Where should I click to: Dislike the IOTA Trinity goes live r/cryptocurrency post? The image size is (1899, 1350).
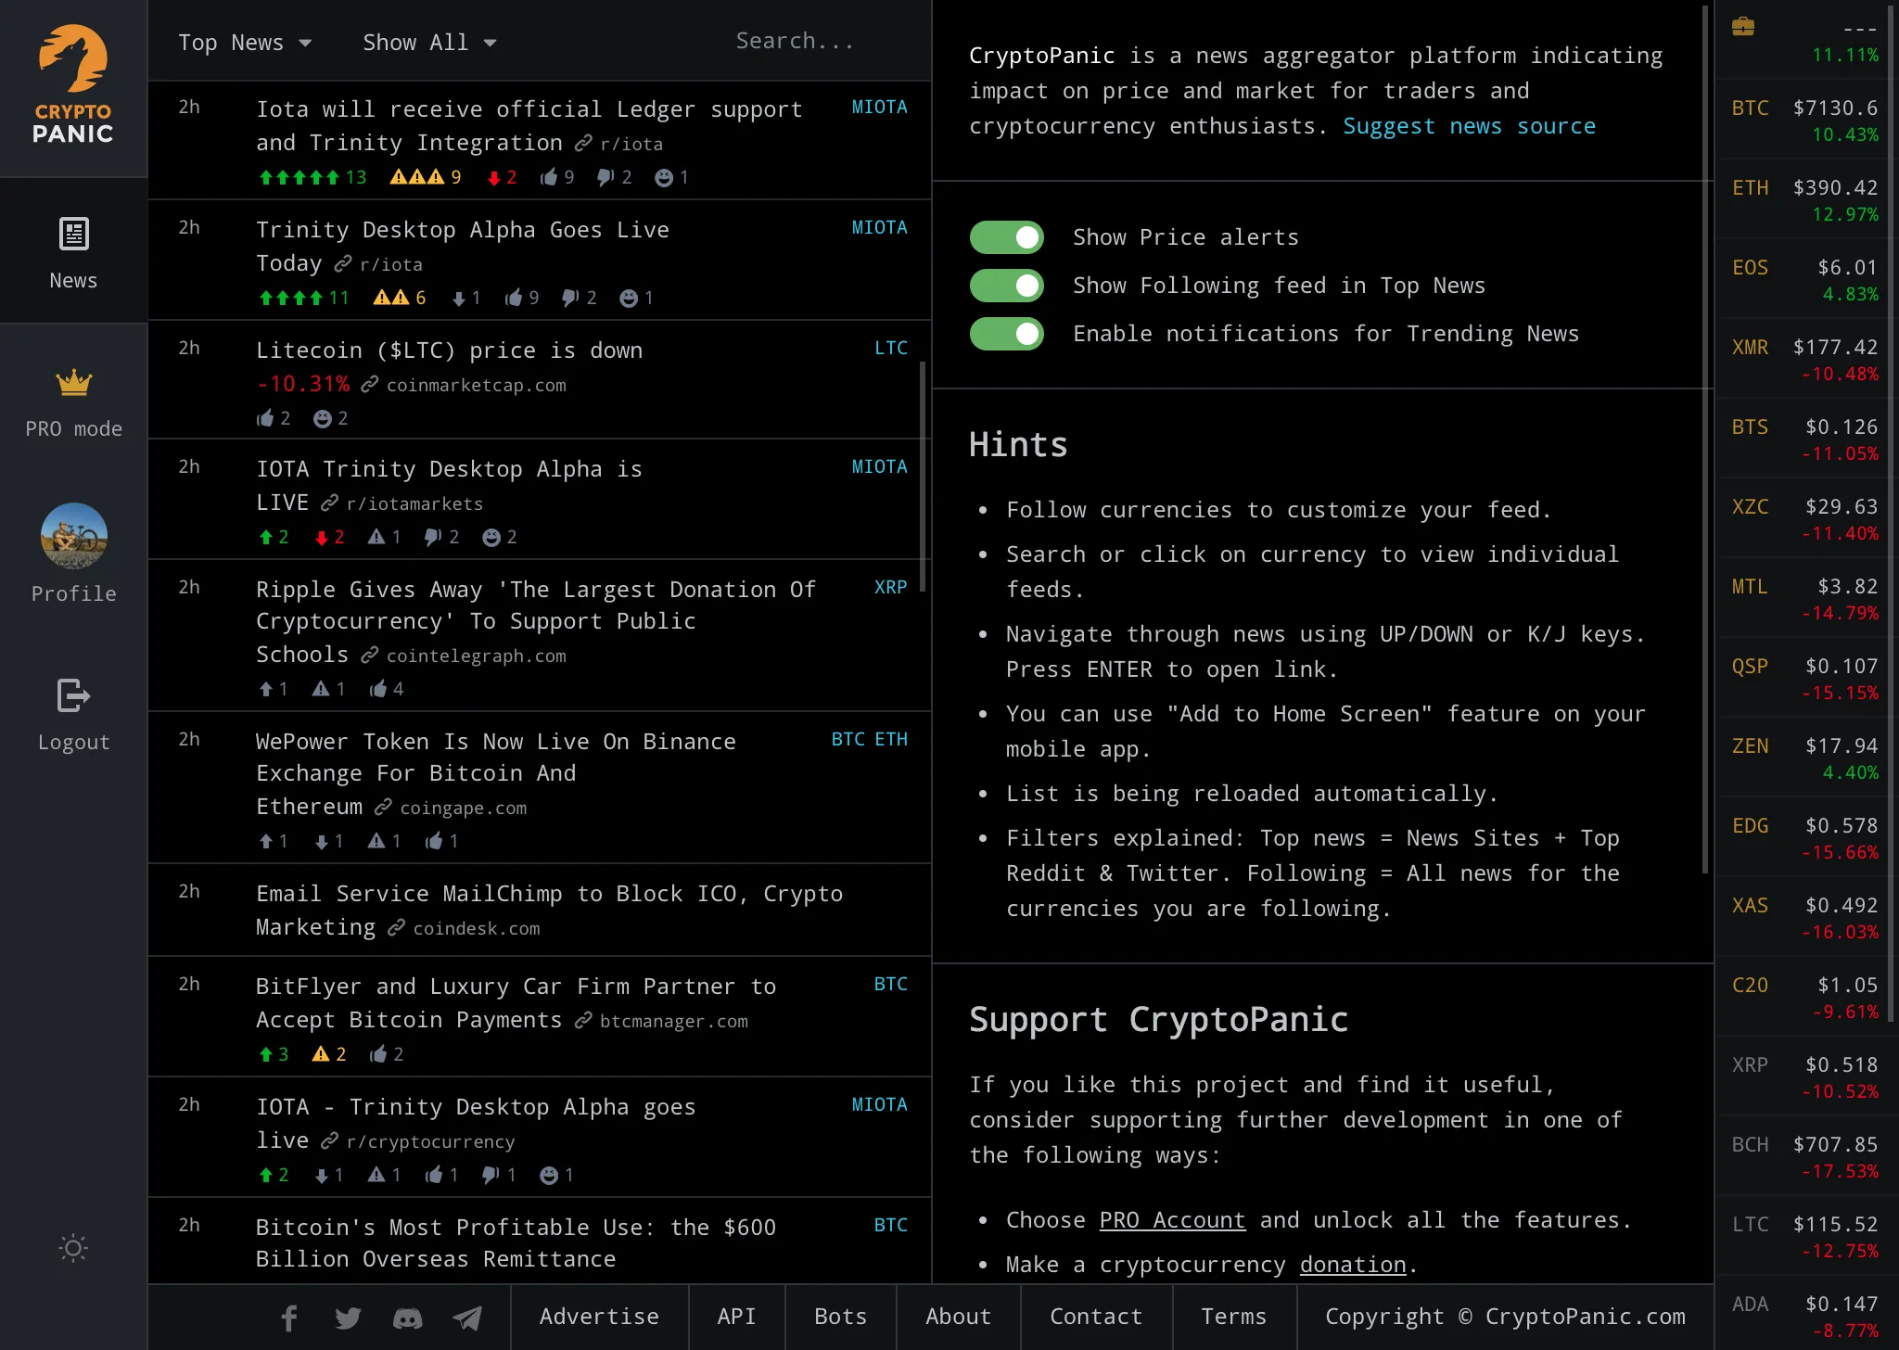point(498,1175)
